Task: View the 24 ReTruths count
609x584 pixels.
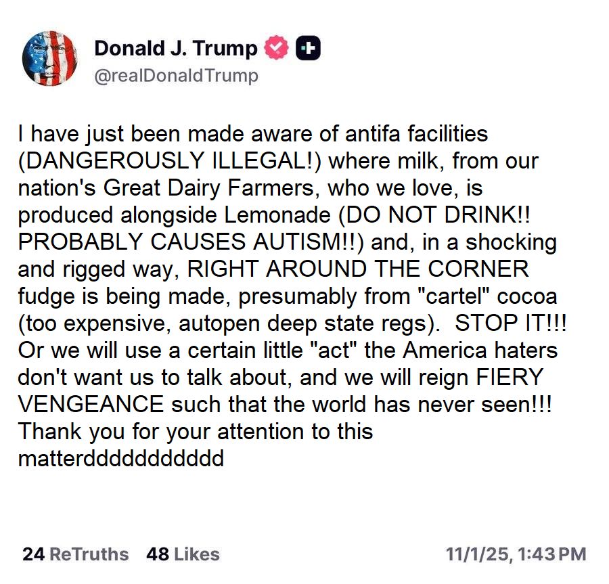Action: [x=75, y=554]
